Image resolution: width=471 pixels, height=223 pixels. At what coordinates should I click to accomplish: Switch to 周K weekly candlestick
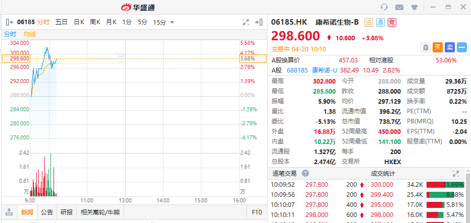click(x=95, y=22)
